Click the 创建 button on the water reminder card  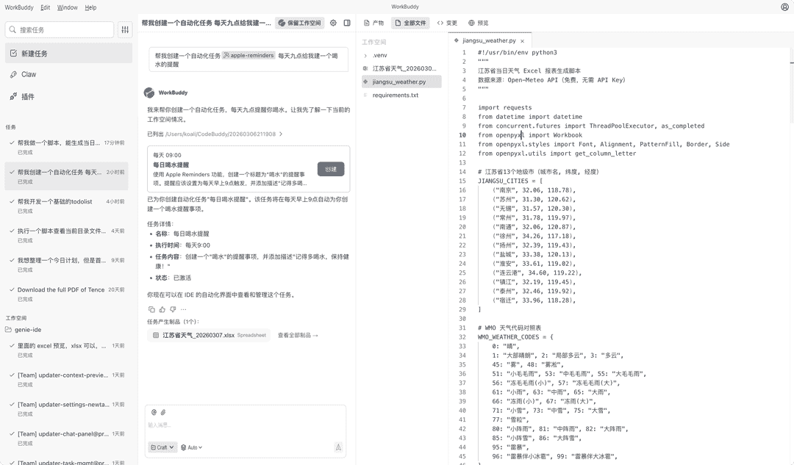coord(330,167)
